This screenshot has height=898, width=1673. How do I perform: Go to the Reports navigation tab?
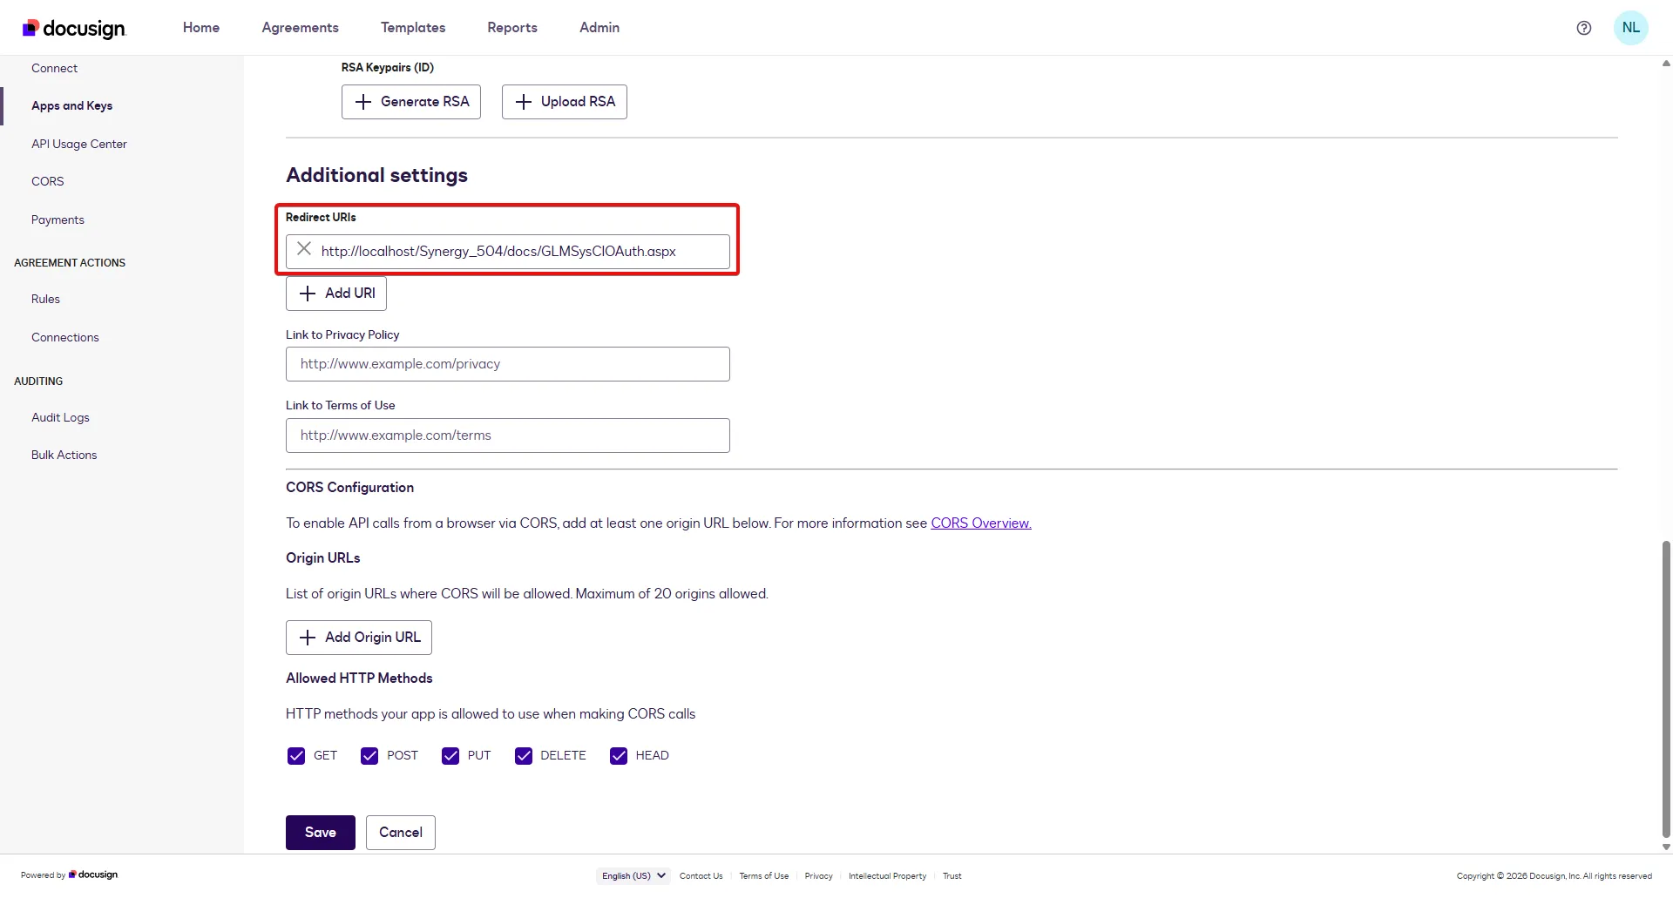pos(512,28)
